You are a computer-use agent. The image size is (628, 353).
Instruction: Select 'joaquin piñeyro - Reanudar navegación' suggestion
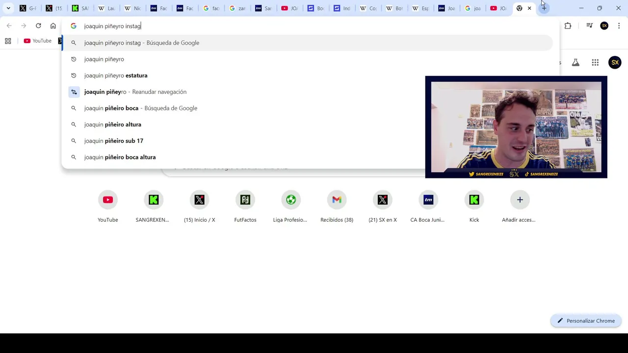click(x=308, y=92)
